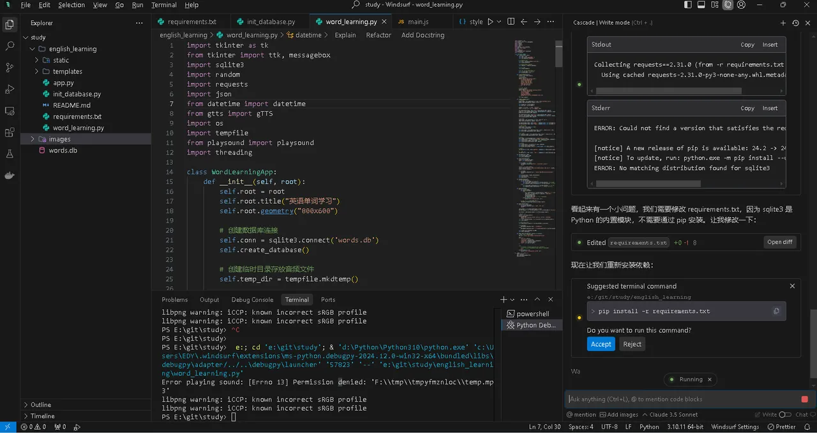This screenshot has width=817, height=433.
Task: Click the @ mention button
Action: [x=581, y=414]
